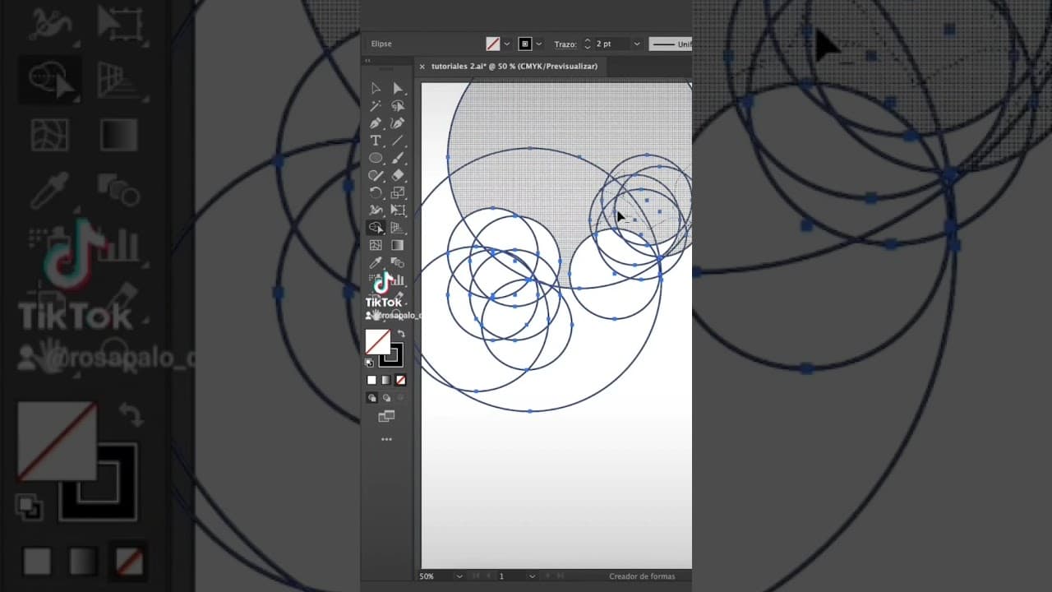Screen dimensions: 1052x592
Task: Open Edit Toolbar three dots
Action: coord(386,440)
